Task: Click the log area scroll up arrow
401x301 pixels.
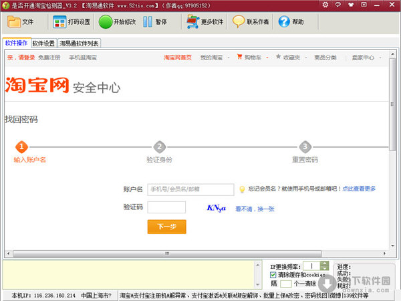Action: (258, 265)
